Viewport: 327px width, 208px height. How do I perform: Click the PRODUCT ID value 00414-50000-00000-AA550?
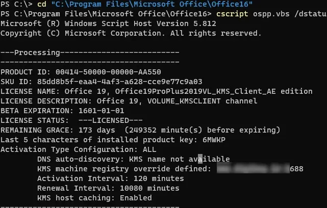click(108, 72)
